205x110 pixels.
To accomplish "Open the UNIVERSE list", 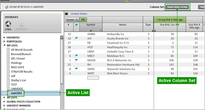I will tap(17, 89).
